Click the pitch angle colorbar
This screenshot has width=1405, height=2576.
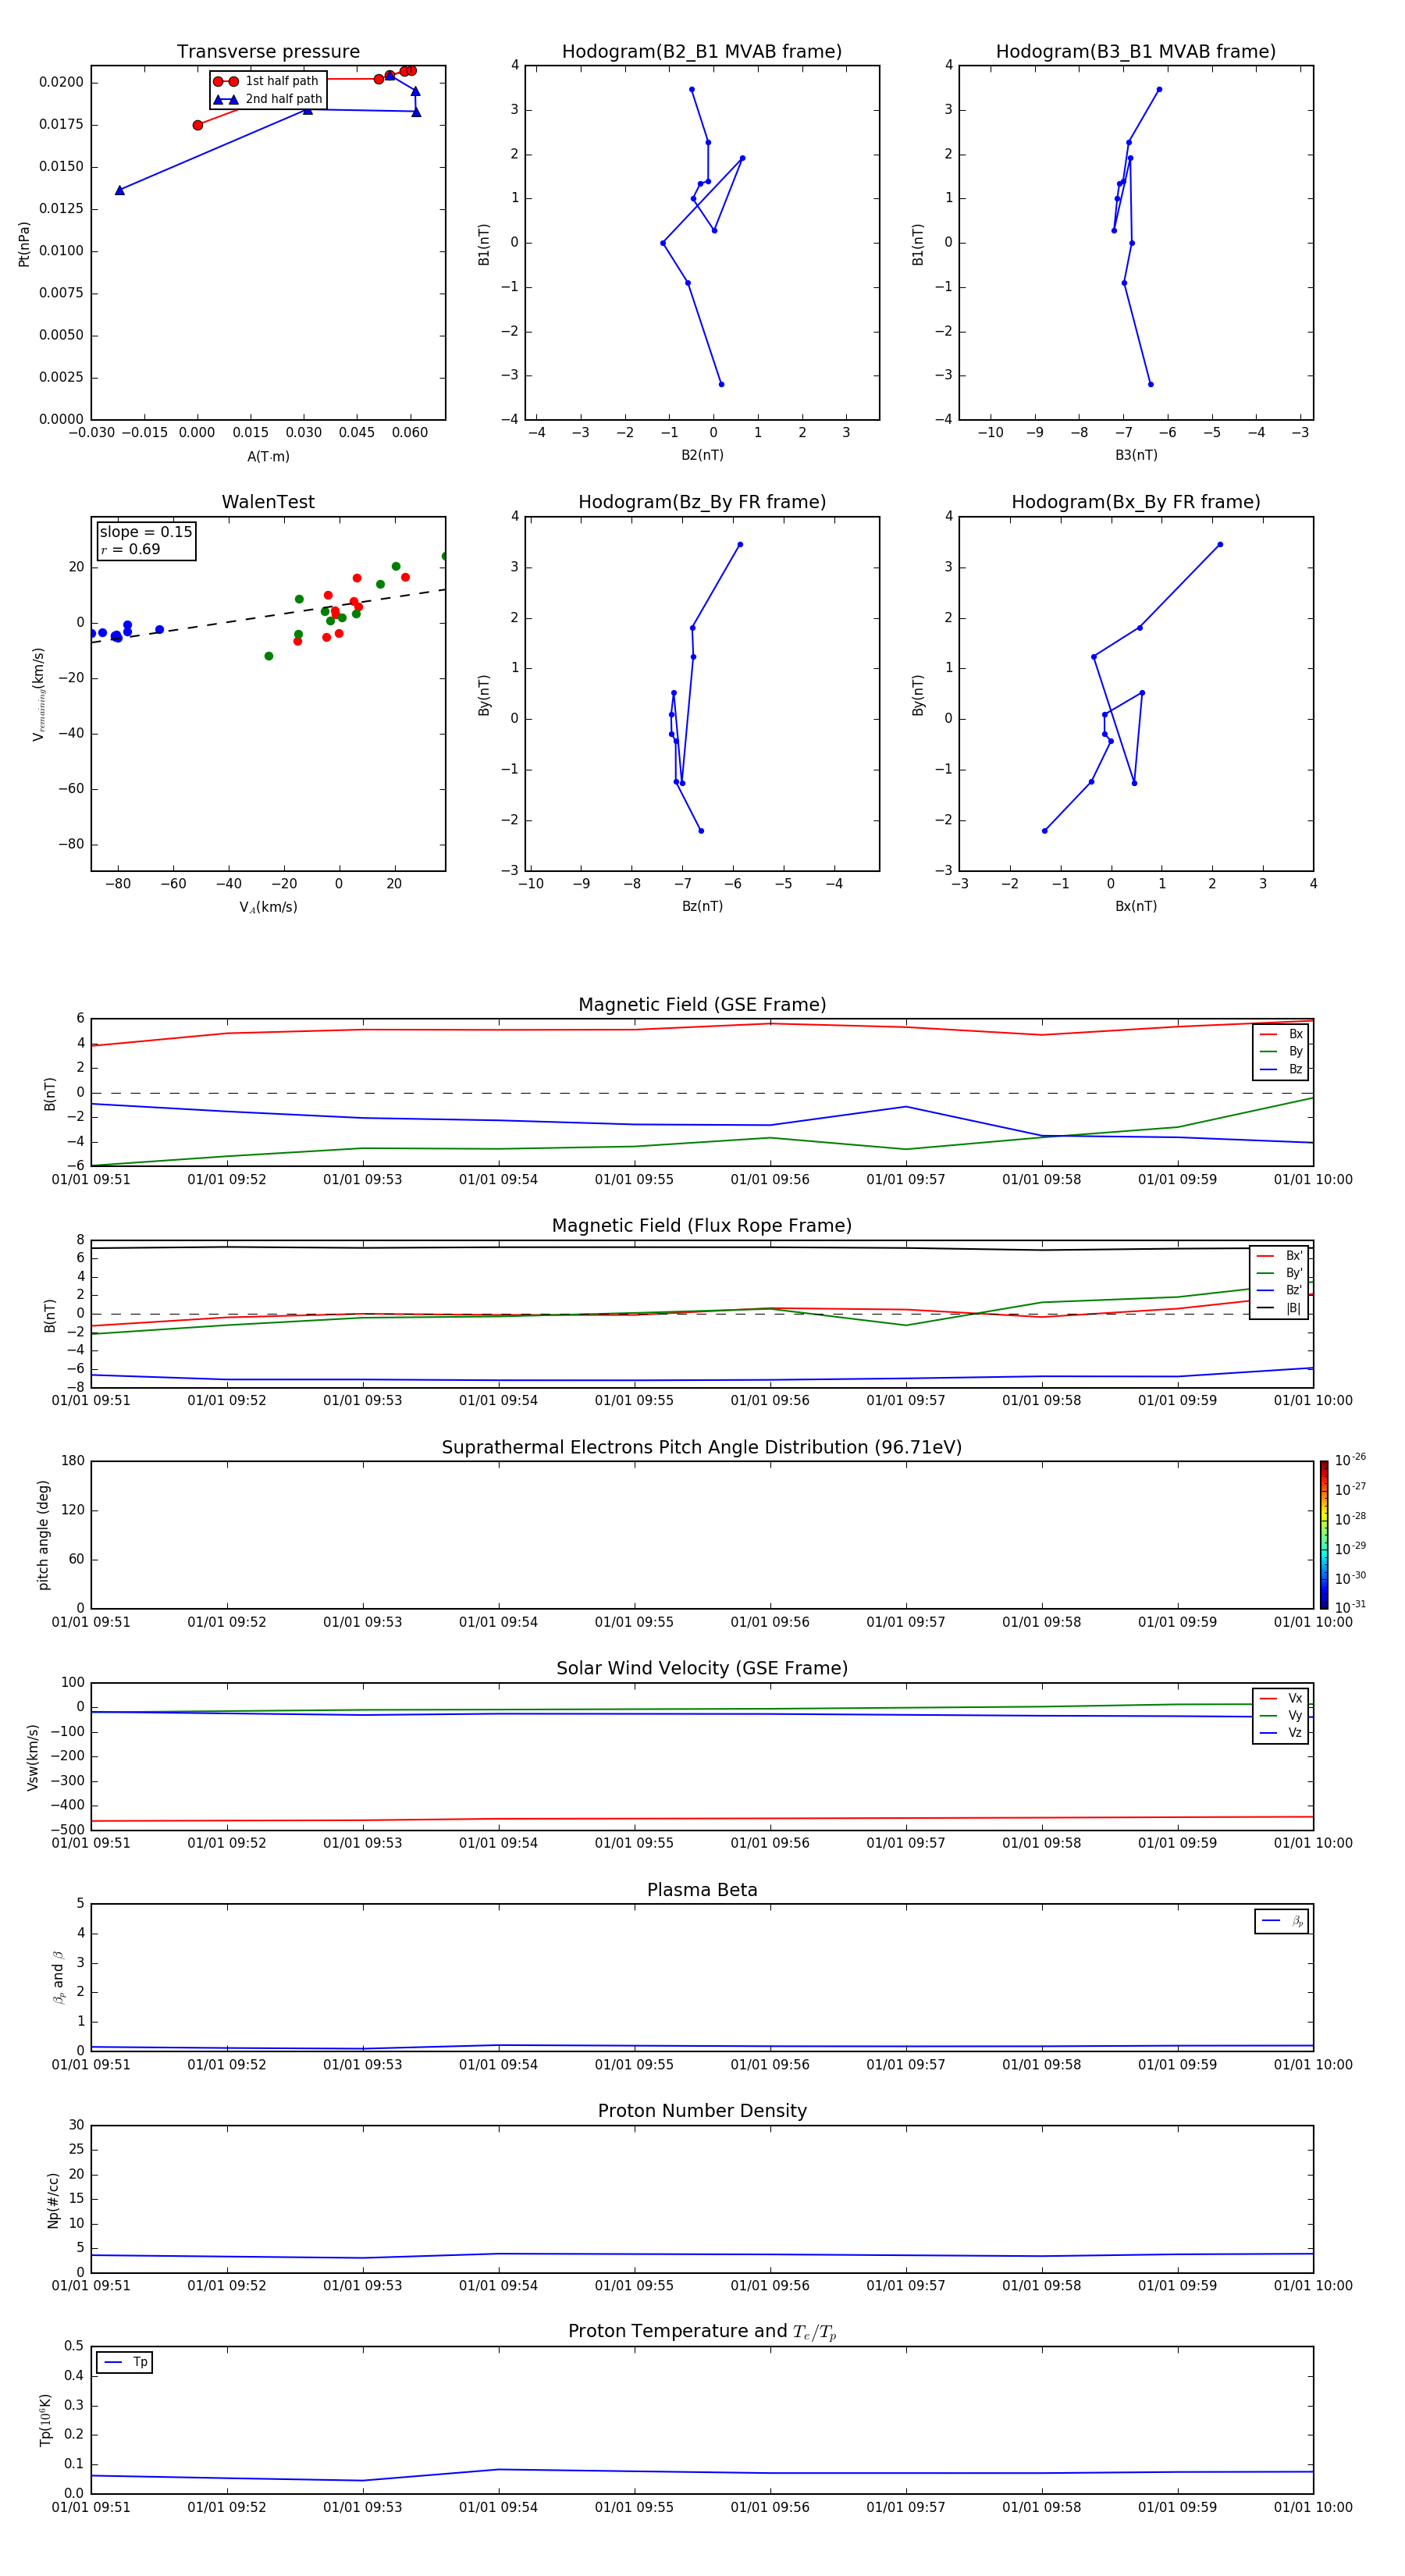click(x=1323, y=1534)
